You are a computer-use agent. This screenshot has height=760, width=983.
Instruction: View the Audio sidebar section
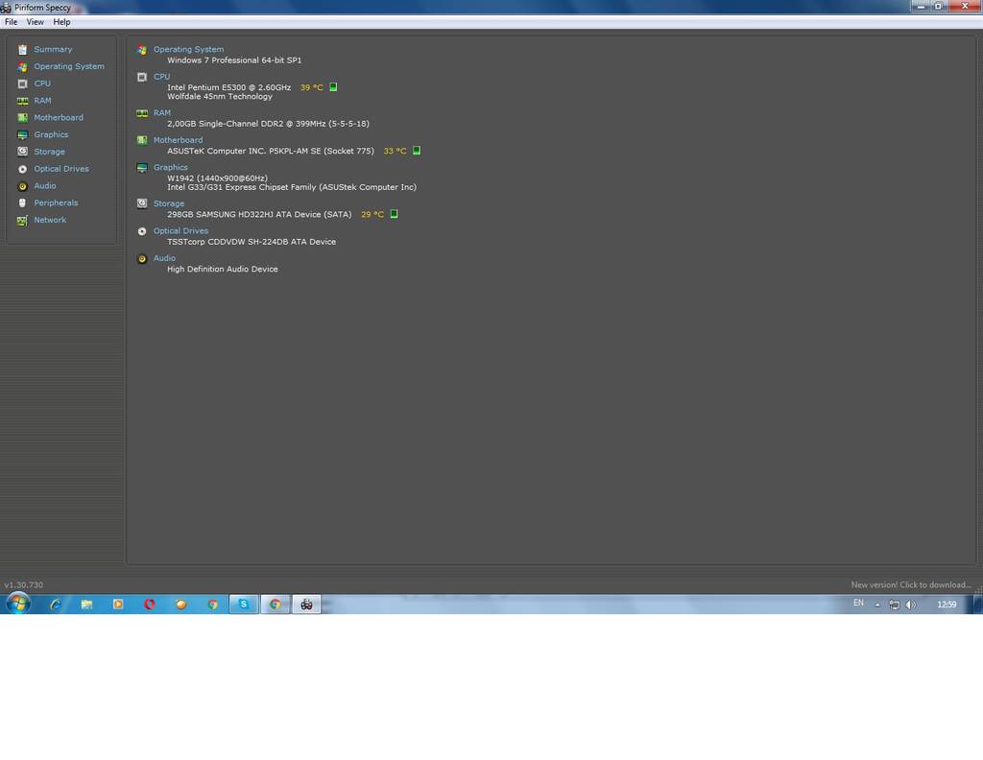click(44, 185)
